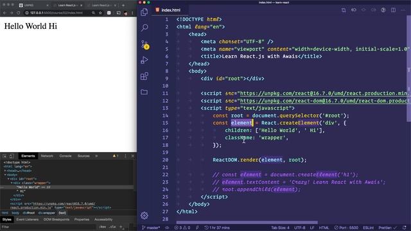This screenshot has height=231, width=411.
Task: Open the Properties pane tab
Action: tap(82, 219)
